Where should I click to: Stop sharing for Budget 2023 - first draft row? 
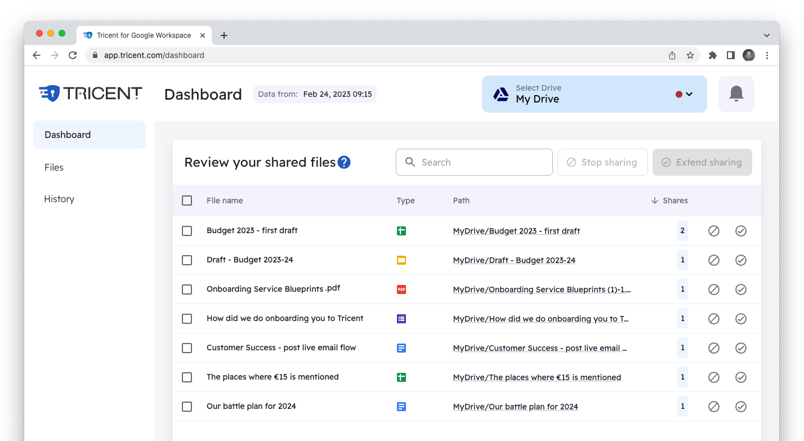click(x=714, y=231)
